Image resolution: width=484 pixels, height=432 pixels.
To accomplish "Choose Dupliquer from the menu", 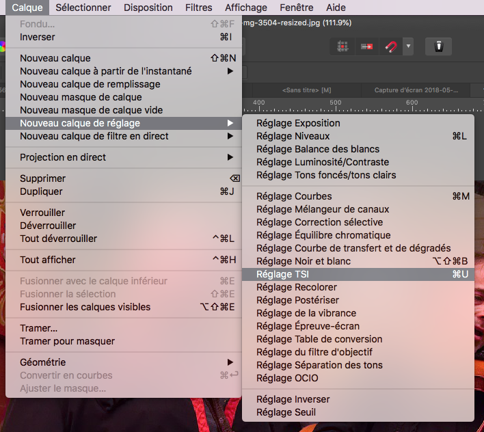I will coord(124,191).
